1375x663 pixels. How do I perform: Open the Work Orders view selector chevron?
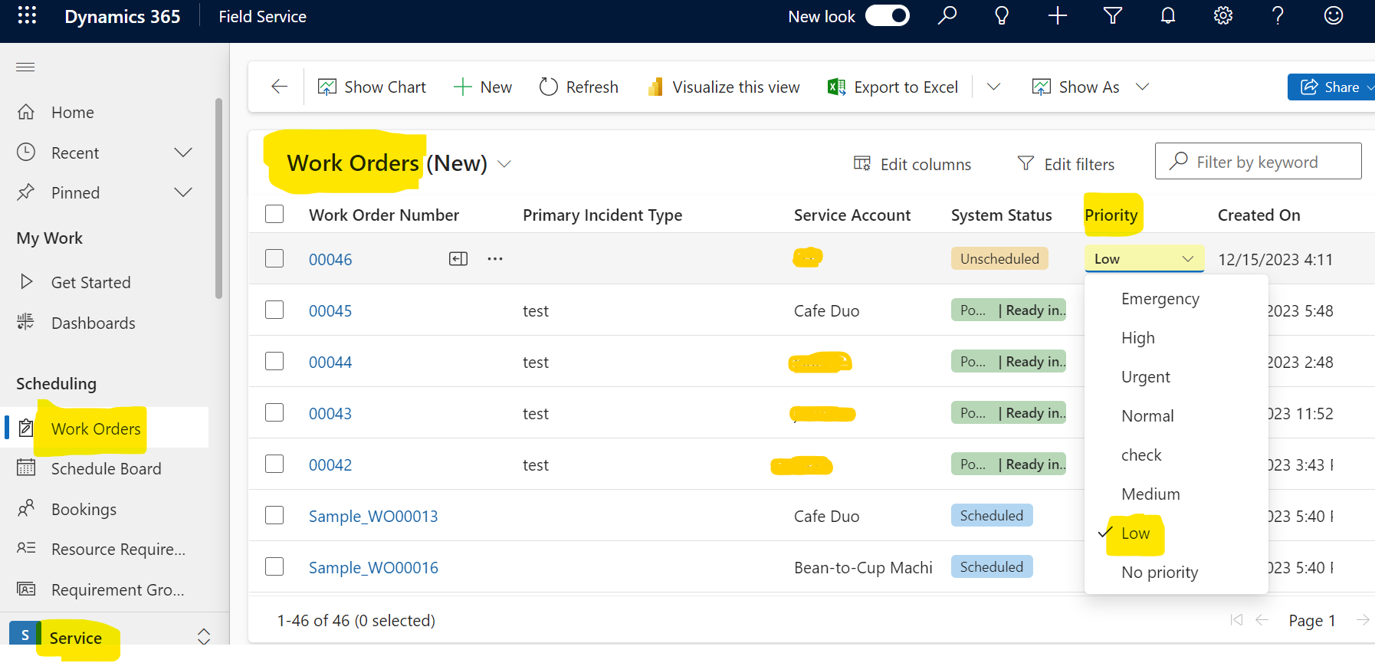[x=504, y=164]
